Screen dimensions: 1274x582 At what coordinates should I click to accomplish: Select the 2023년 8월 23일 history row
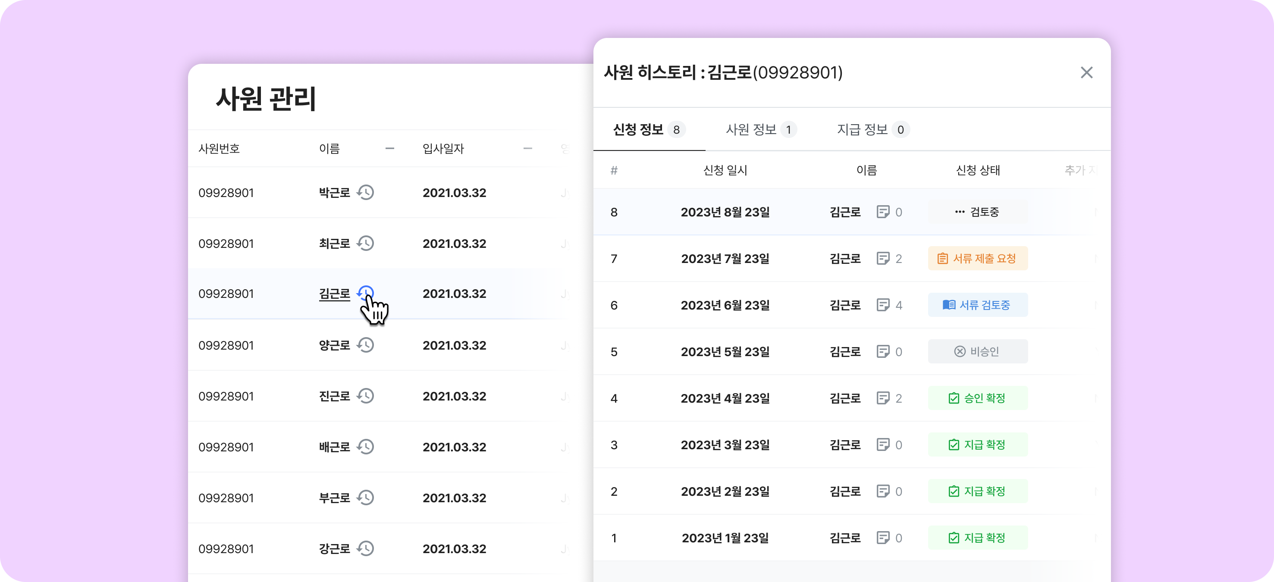pos(725,212)
